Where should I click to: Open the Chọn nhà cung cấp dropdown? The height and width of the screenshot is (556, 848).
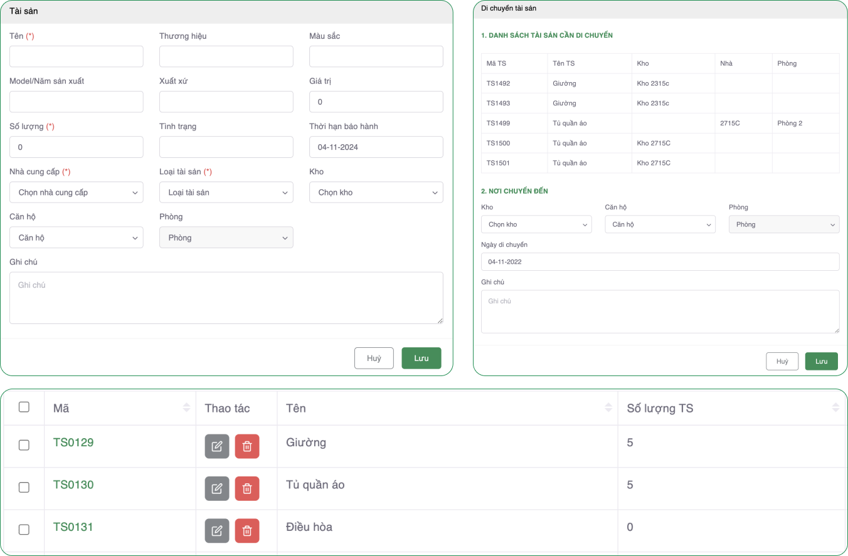point(76,192)
